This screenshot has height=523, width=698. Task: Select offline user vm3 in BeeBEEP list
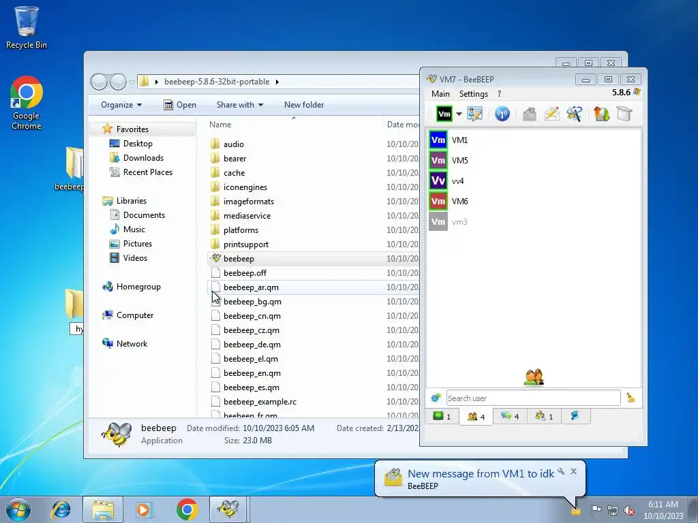(x=533, y=222)
